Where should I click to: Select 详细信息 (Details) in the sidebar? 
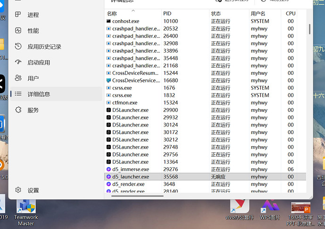click(56, 94)
